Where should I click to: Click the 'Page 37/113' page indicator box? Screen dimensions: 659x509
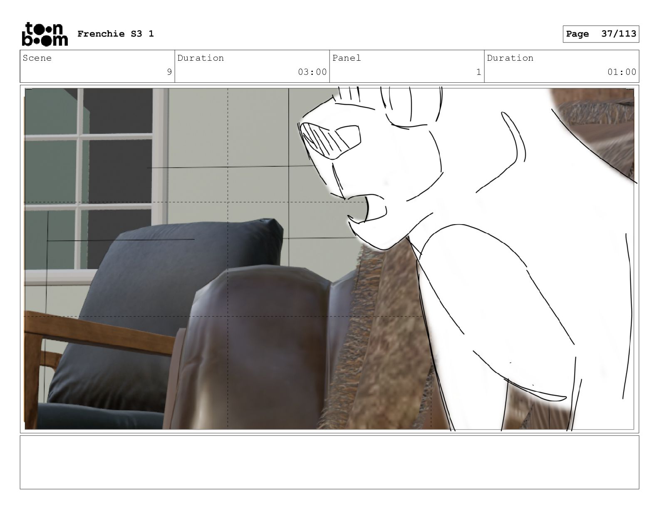coord(601,34)
